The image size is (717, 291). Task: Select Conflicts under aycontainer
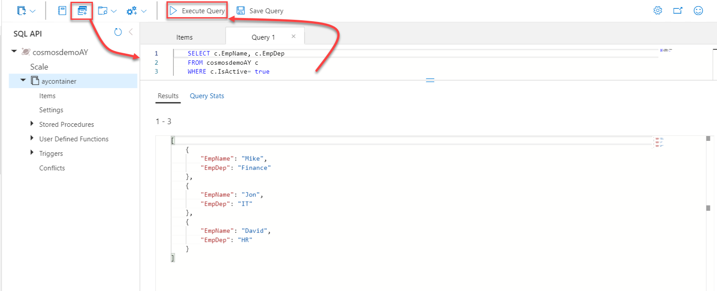[52, 168]
